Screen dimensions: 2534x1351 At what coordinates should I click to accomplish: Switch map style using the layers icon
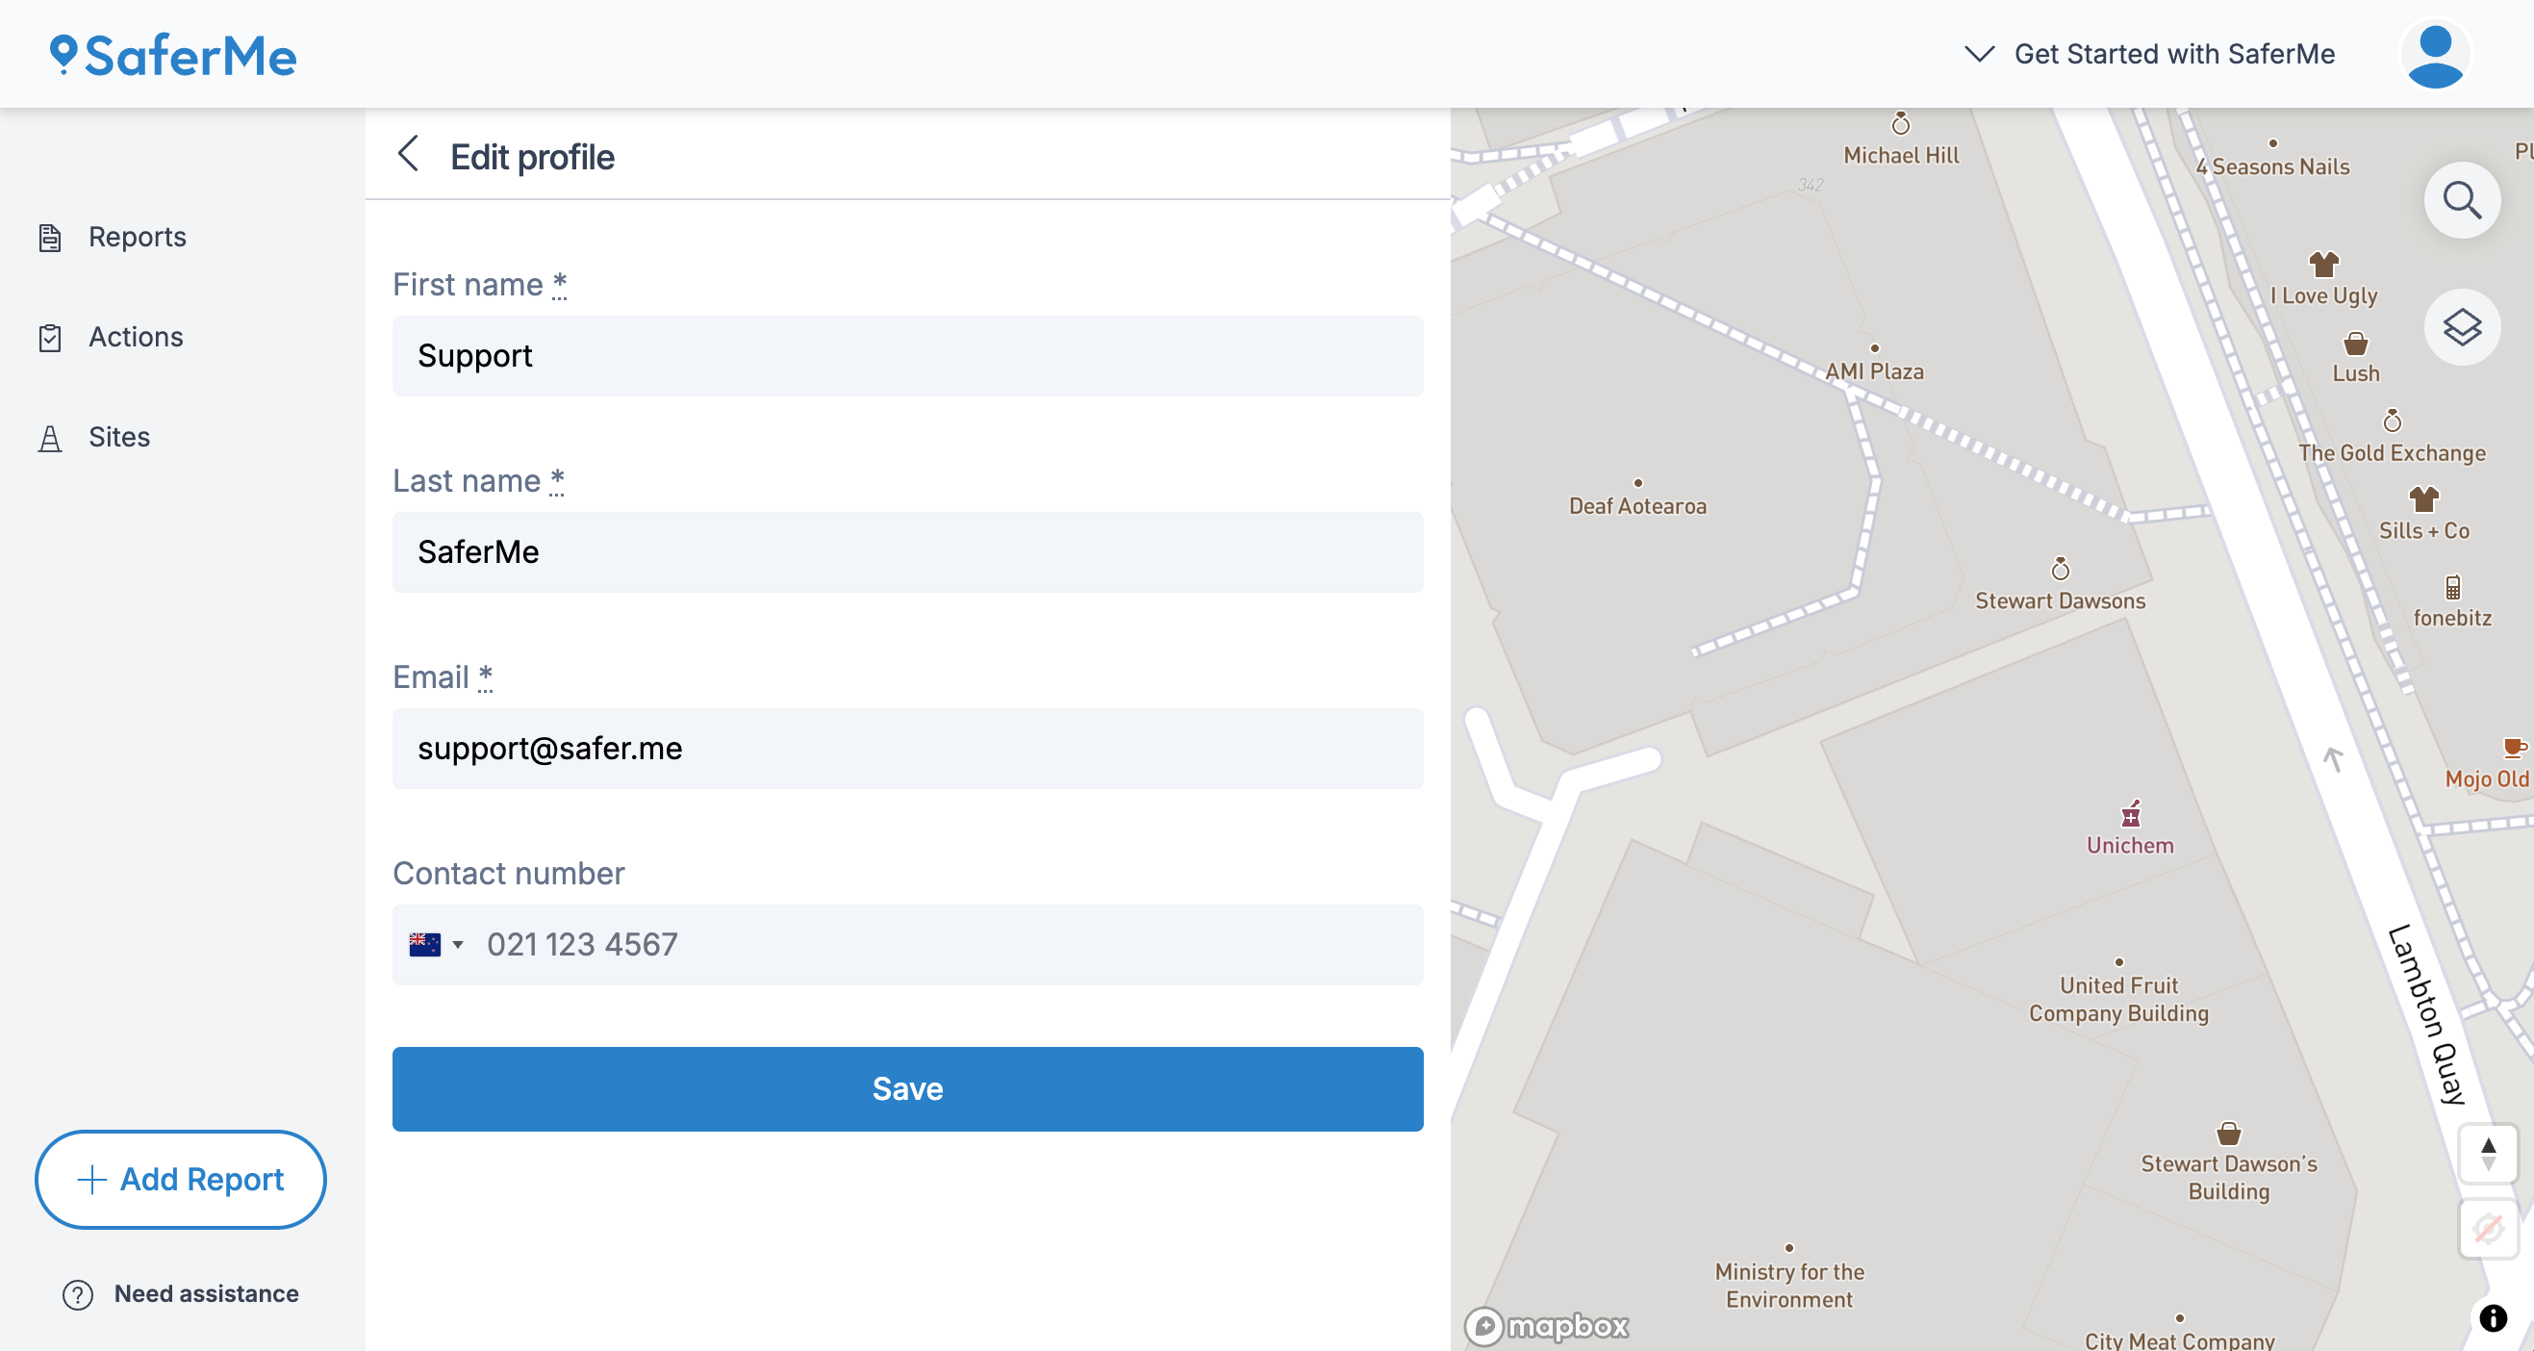2461,326
